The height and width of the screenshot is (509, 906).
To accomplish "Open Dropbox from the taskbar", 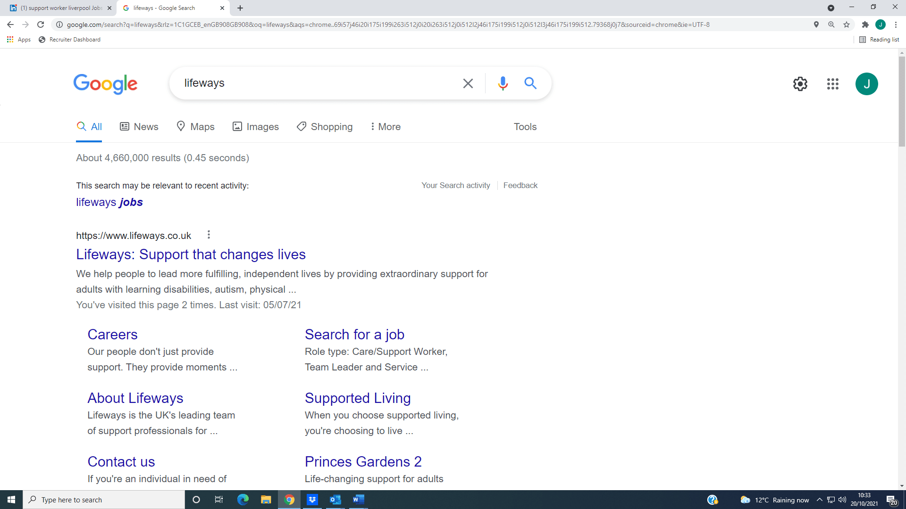I will click(312, 500).
